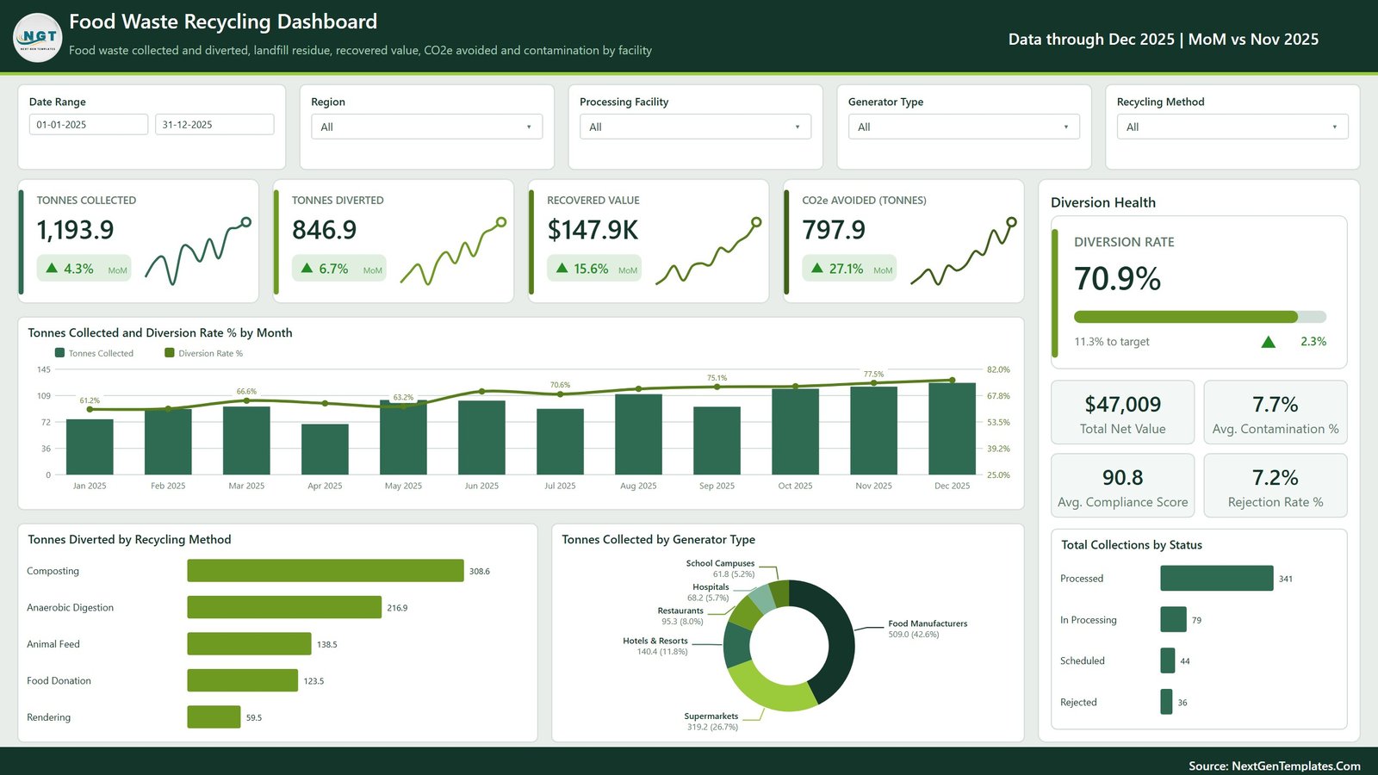
Task: Click the Tonnes Collected green up-arrow indicator
Action: [52, 268]
